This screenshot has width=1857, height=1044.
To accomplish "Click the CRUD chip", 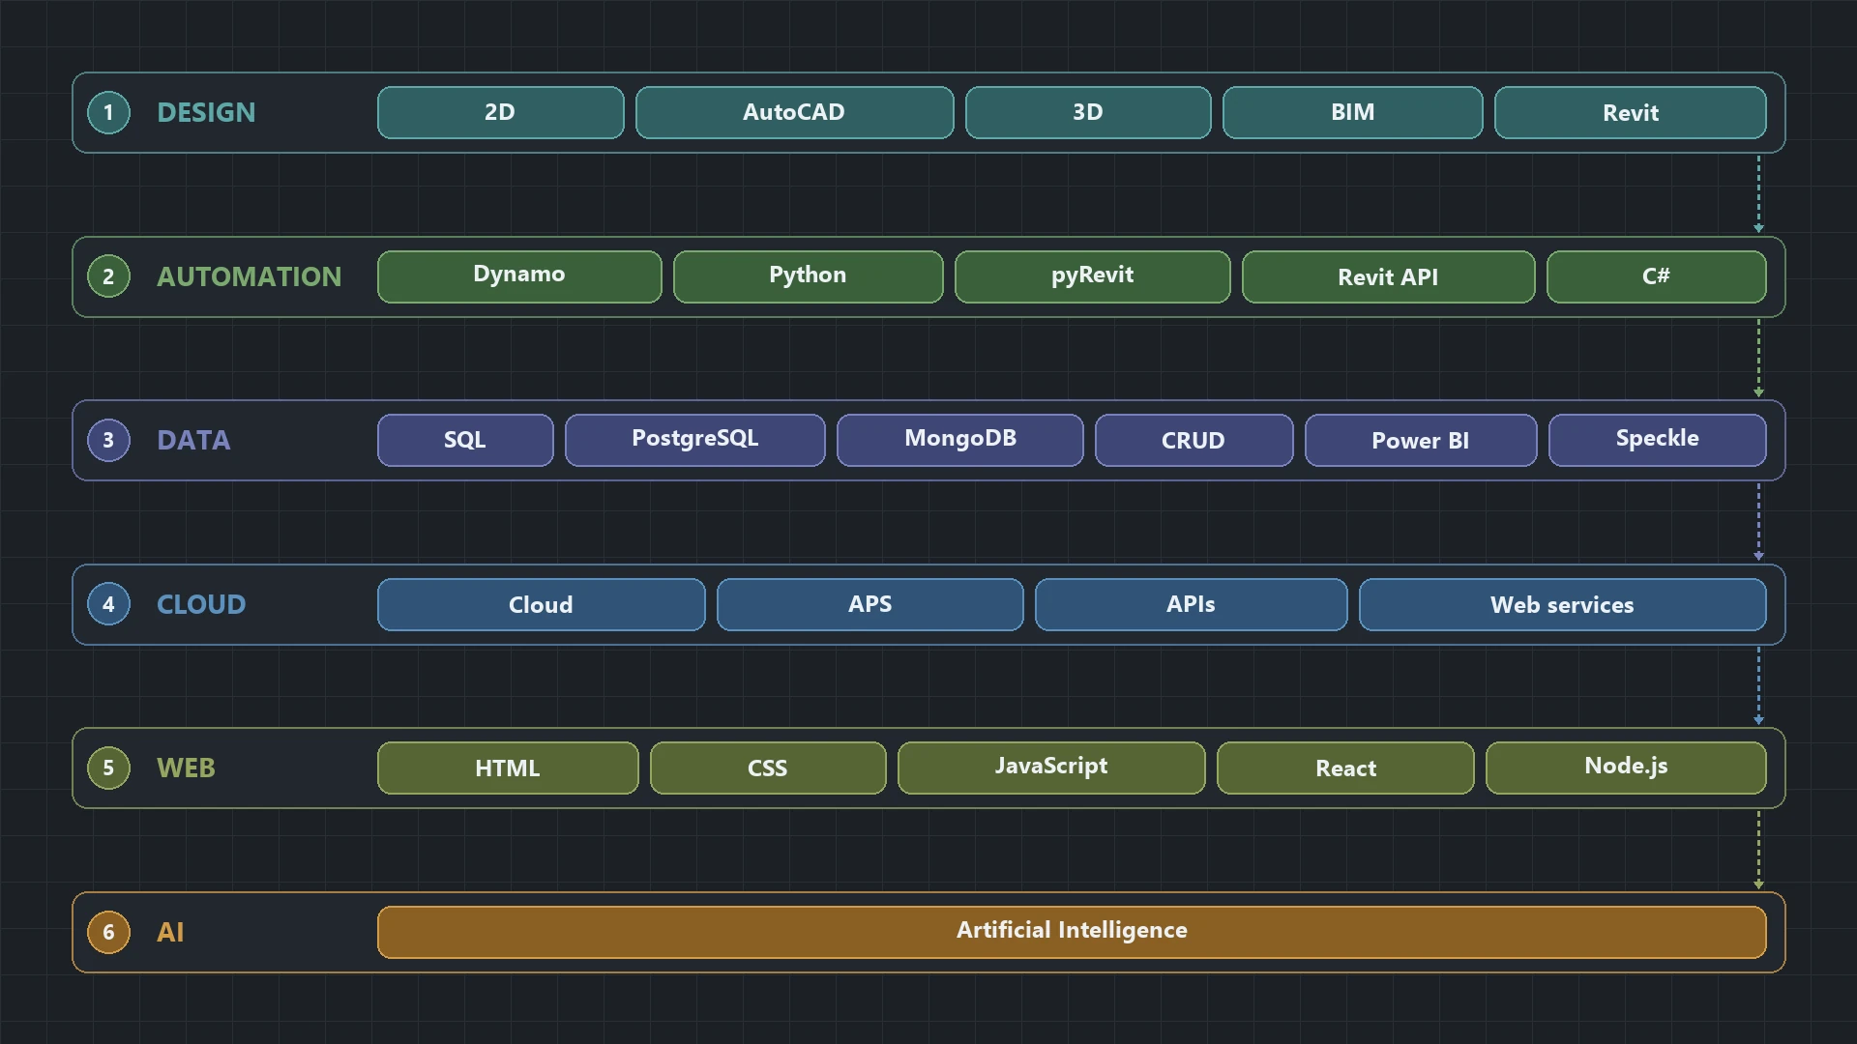I will [1194, 440].
